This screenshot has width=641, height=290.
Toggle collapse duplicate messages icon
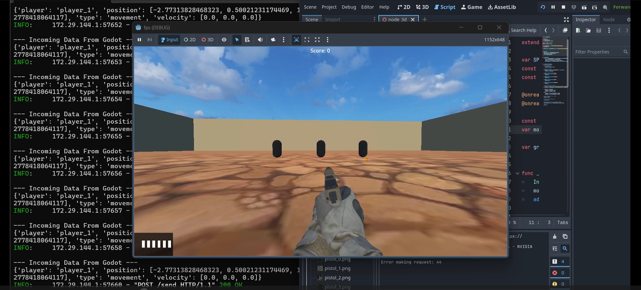click(555, 249)
